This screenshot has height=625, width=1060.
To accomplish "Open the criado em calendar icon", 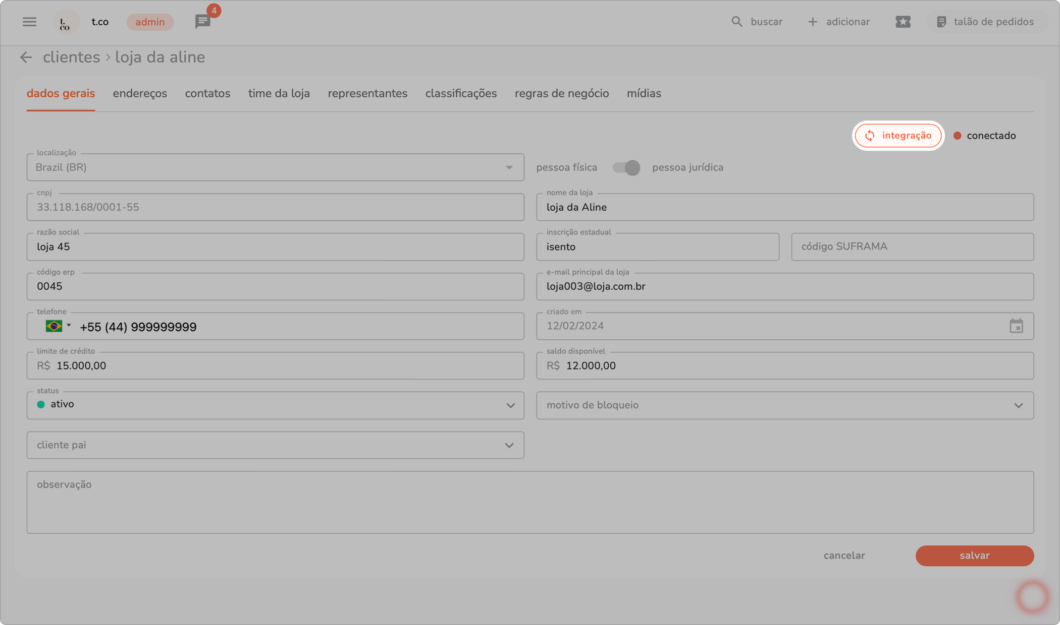I will [1016, 326].
